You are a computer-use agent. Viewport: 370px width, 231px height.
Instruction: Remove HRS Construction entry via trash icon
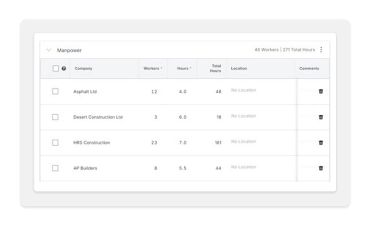(321, 142)
